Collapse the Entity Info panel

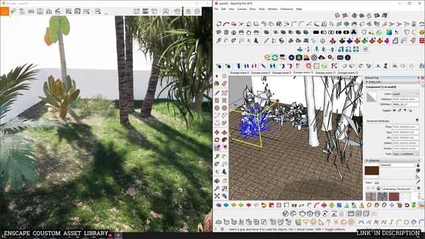[x=367, y=82]
